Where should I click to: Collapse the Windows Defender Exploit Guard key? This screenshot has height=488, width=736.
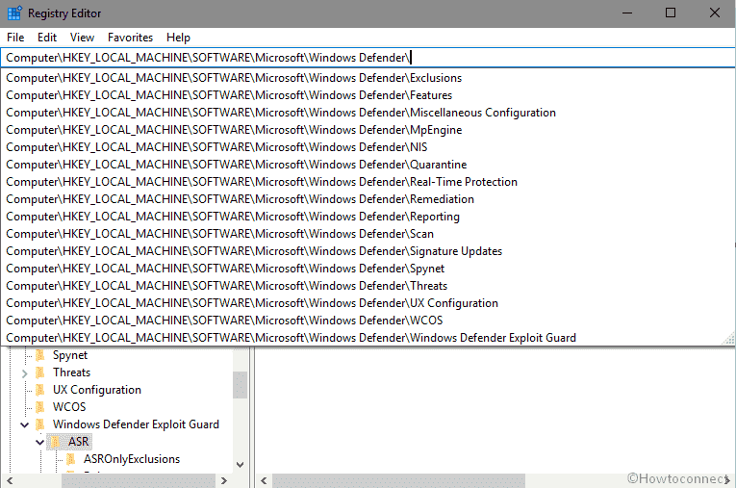pos(24,425)
